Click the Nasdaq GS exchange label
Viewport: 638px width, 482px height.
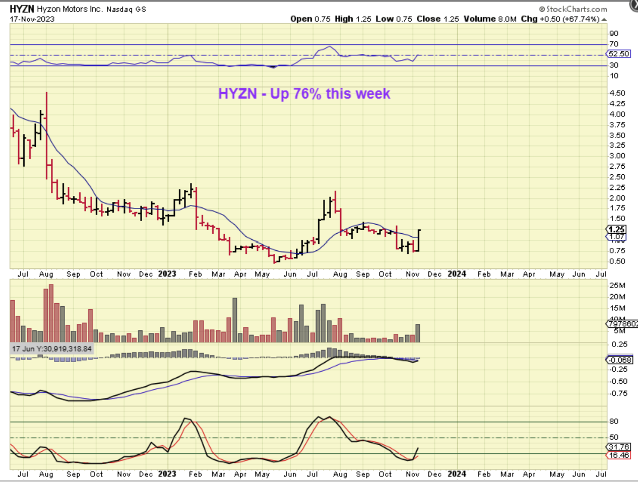126,9
